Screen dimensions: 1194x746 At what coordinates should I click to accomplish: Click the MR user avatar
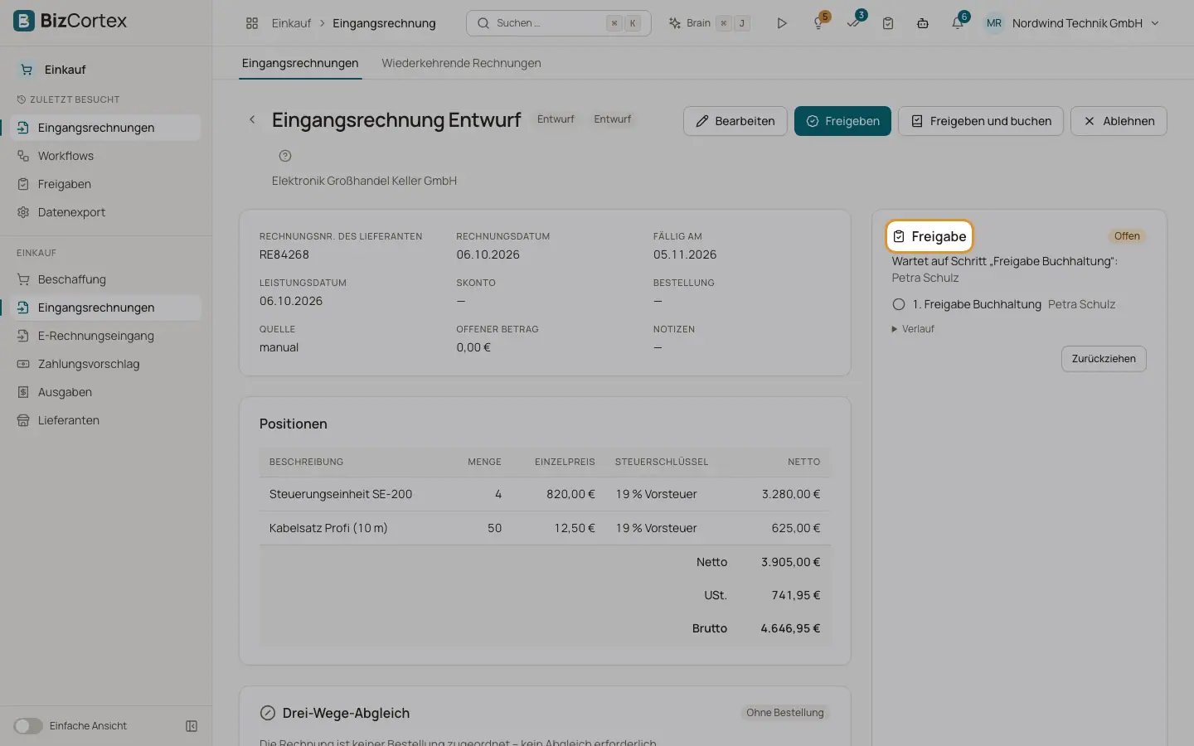coord(993,23)
